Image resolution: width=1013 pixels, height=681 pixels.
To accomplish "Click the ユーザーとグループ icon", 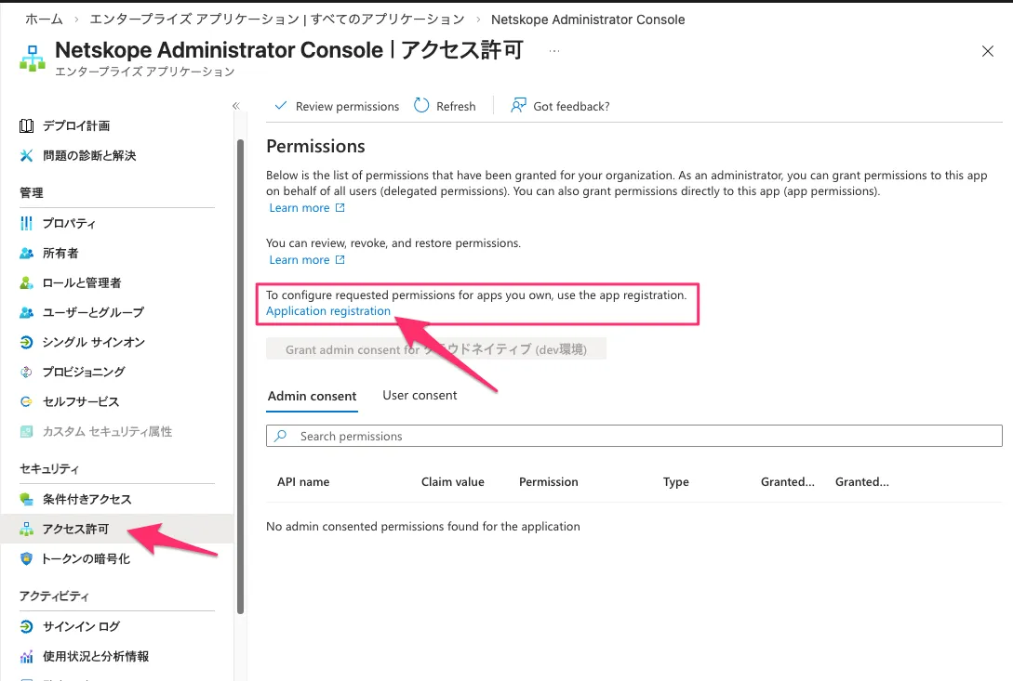I will click(x=26, y=312).
